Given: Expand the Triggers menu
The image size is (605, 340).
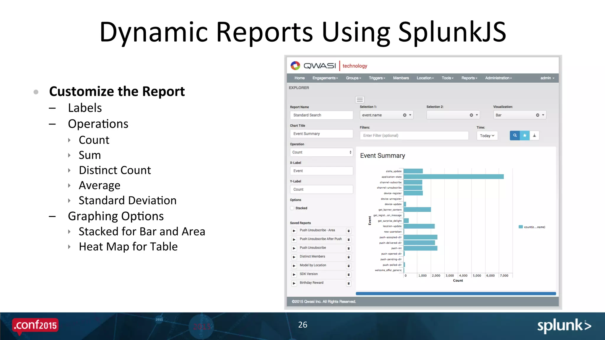Looking at the screenshot, I should pos(377,78).
